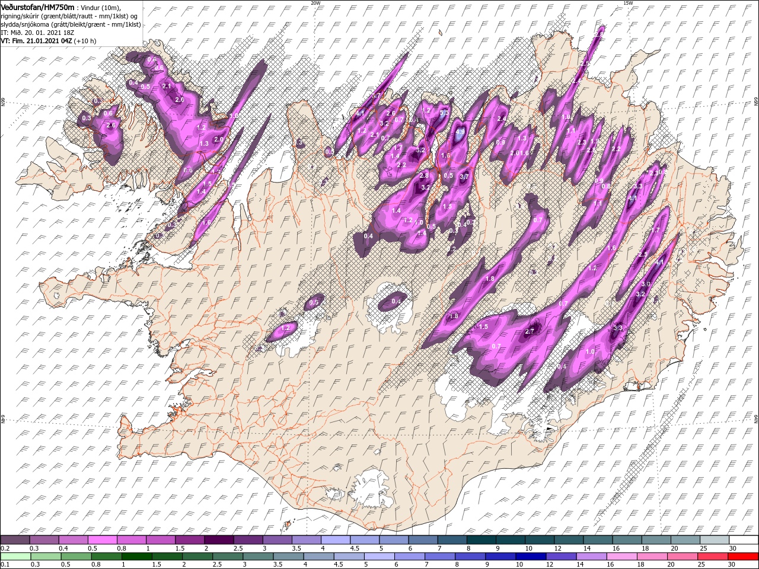Pick the upper legend swatch from 6 to 7

pyautogui.click(x=423, y=540)
